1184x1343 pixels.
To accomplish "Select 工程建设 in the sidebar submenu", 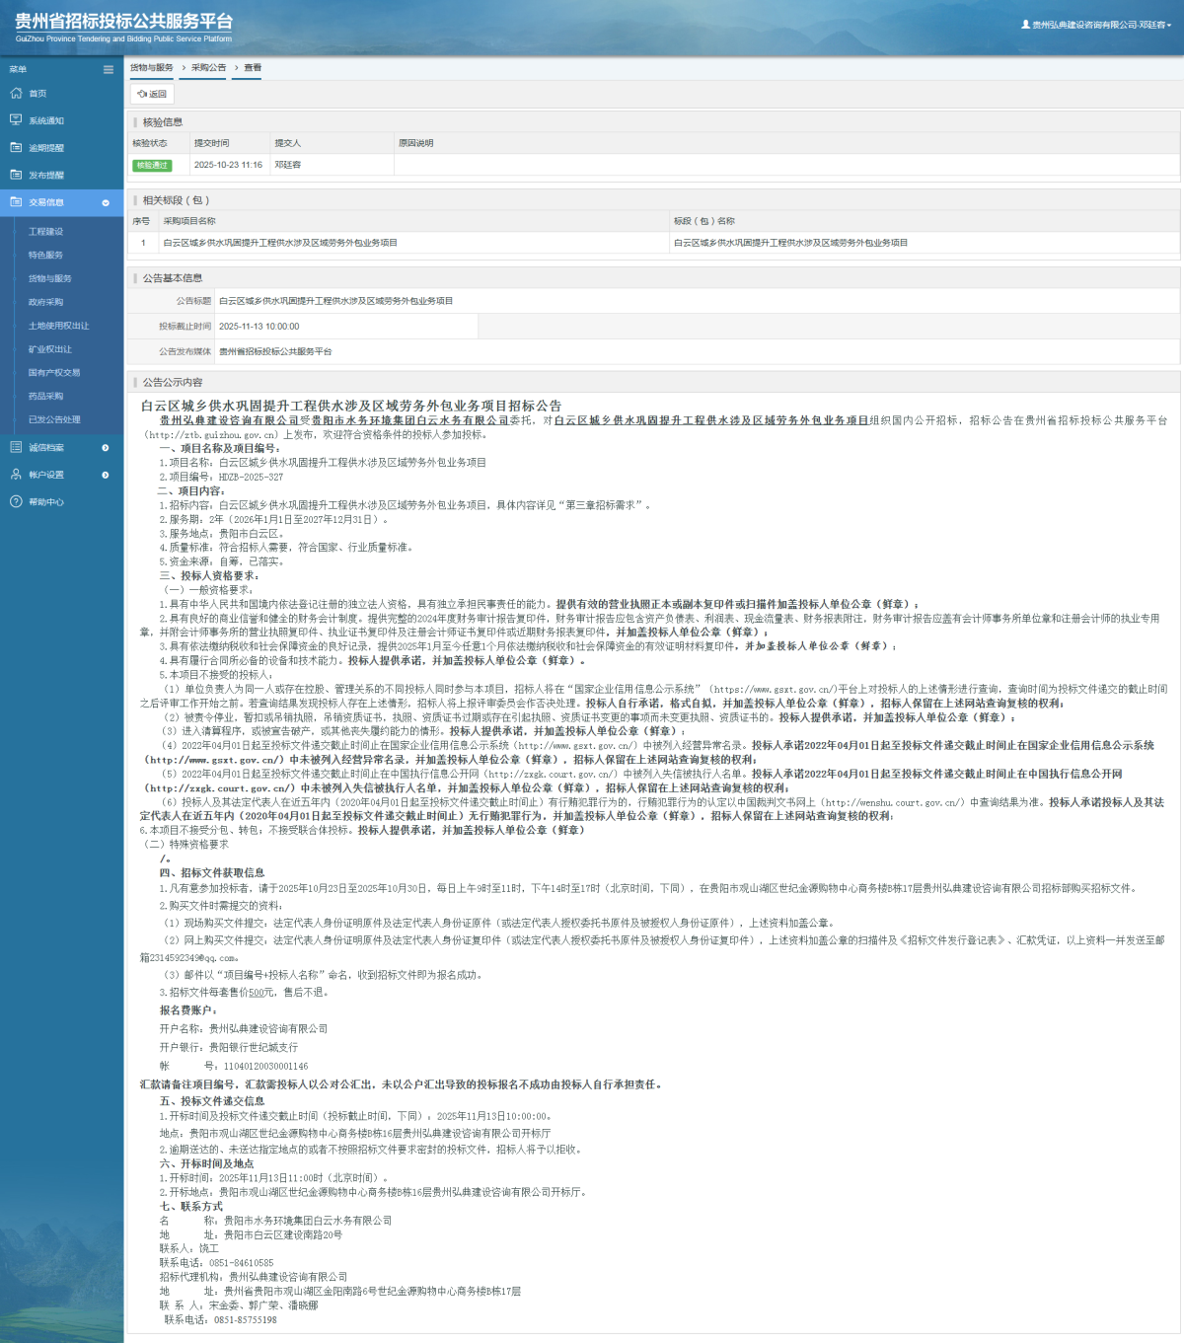I will point(45,232).
